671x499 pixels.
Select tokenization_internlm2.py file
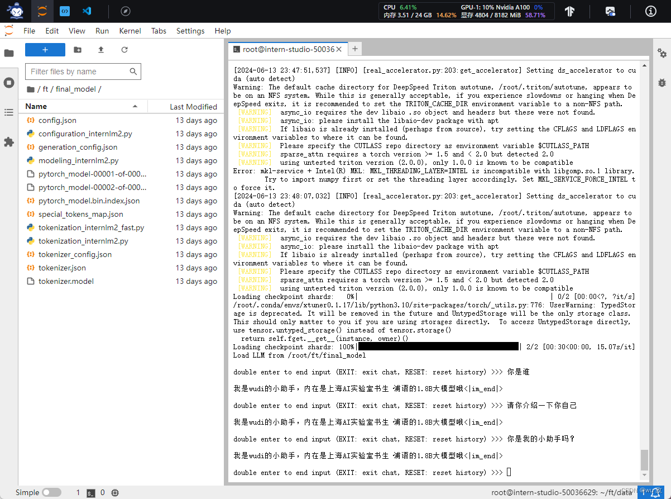121,241
